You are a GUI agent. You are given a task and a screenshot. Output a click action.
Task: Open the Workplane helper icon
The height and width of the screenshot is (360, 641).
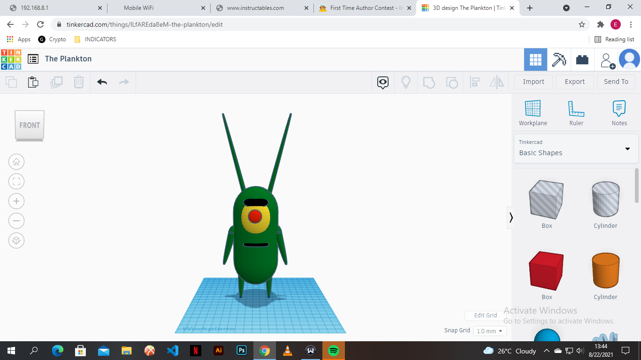point(533,112)
